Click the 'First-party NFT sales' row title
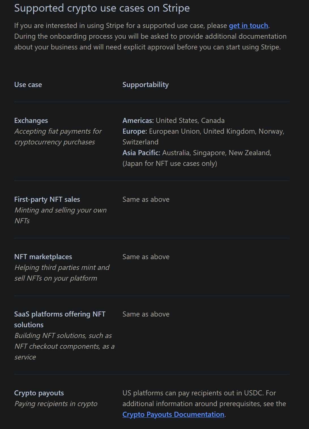This screenshot has height=429, width=309. click(47, 200)
